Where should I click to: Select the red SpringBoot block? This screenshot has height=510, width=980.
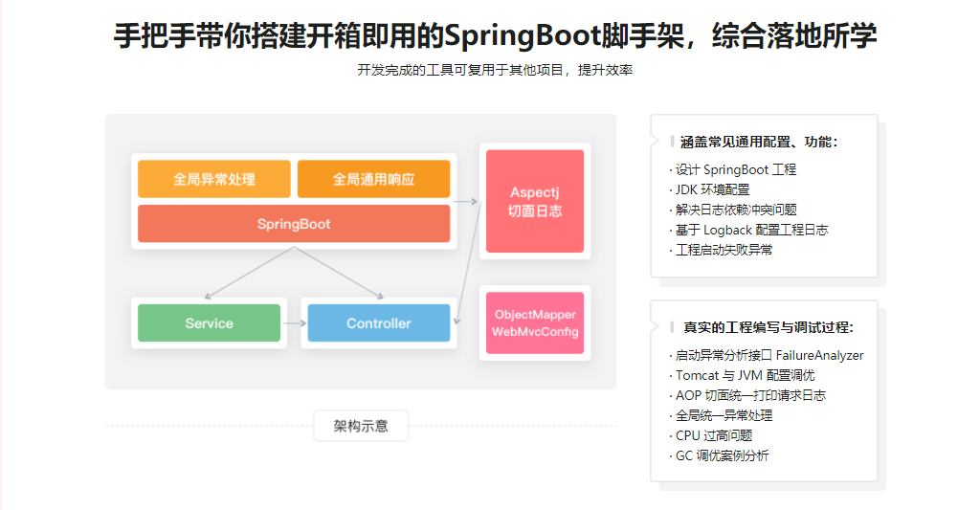(x=294, y=224)
